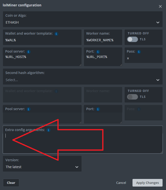This screenshot has height=190, width=166.
Task: Open the Version dropdown
Action: point(42,167)
